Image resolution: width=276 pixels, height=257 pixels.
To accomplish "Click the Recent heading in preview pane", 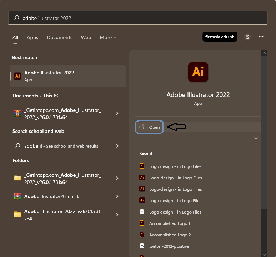I will pyautogui.click(x=146, y=153).
